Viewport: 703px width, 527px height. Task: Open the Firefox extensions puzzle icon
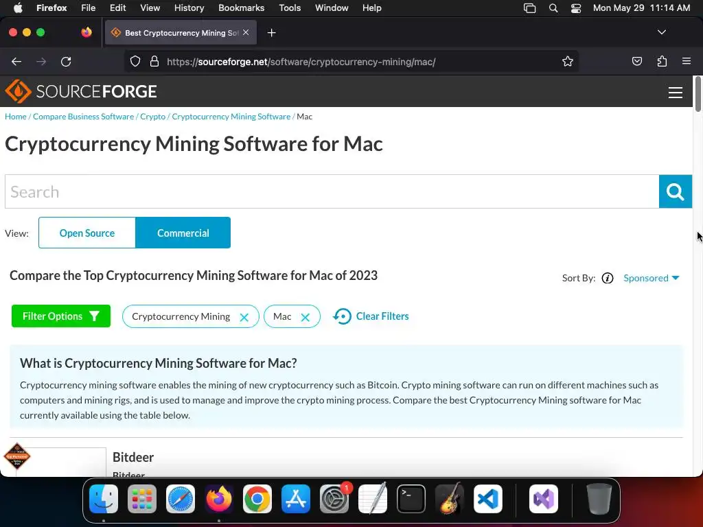click(662, 61)
